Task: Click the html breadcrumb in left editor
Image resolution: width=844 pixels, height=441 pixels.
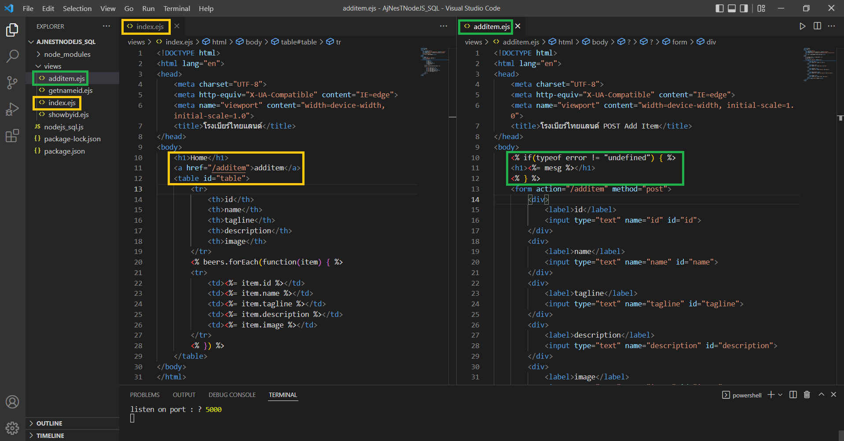Action: click(219, 42)
